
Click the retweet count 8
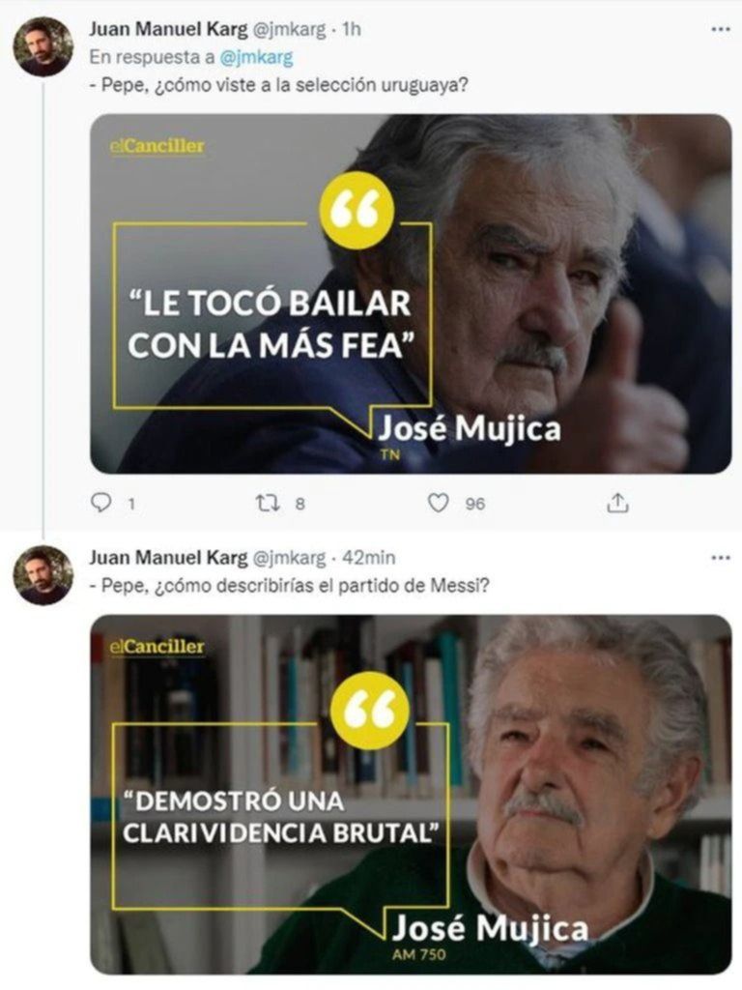300,504
